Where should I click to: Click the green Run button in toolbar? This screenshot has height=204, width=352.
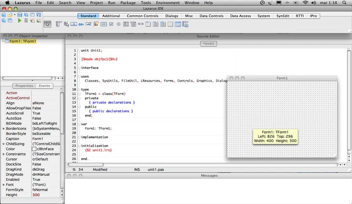pyautogui.click(x=19, y=20)
